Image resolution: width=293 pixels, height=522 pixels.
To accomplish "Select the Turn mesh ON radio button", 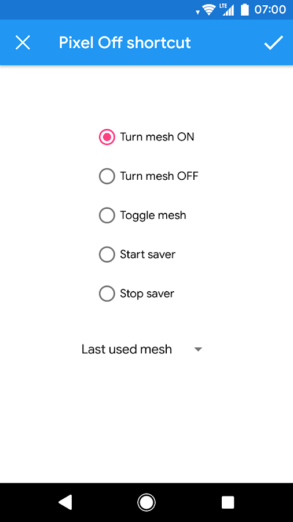I will coord(107,137).
